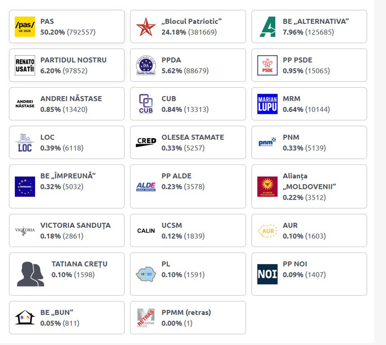Open the PARTIDUL NOSTRU result name

coord(73,60)
